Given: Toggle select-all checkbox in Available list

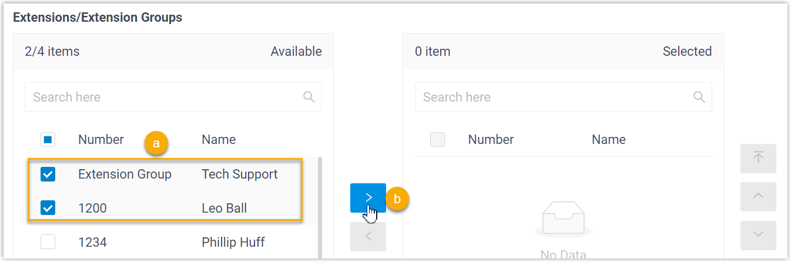Looking at the screenshot, I should tap(48, 140).
